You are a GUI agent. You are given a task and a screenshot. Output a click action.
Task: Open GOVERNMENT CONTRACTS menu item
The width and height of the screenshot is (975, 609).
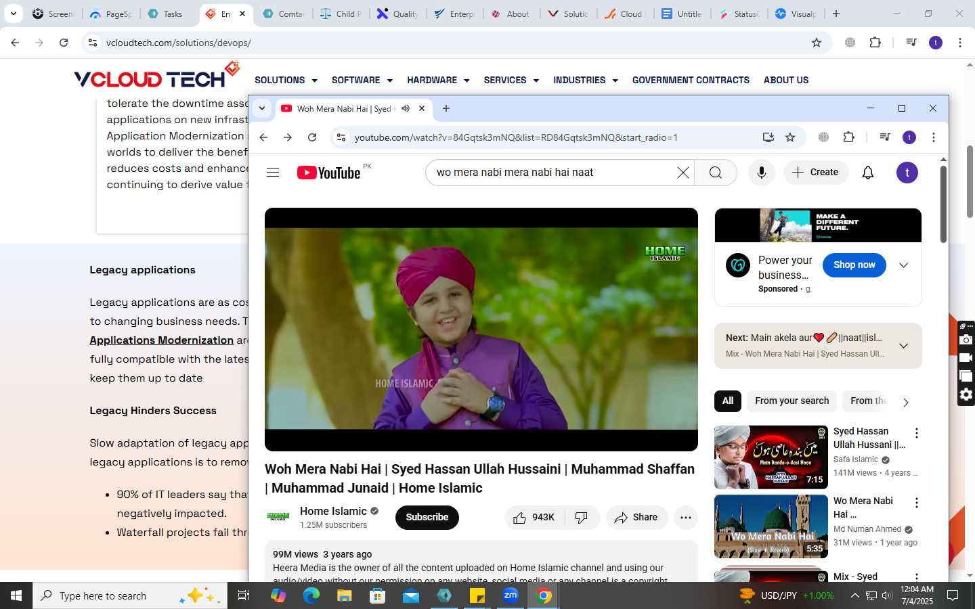(691, 80)
